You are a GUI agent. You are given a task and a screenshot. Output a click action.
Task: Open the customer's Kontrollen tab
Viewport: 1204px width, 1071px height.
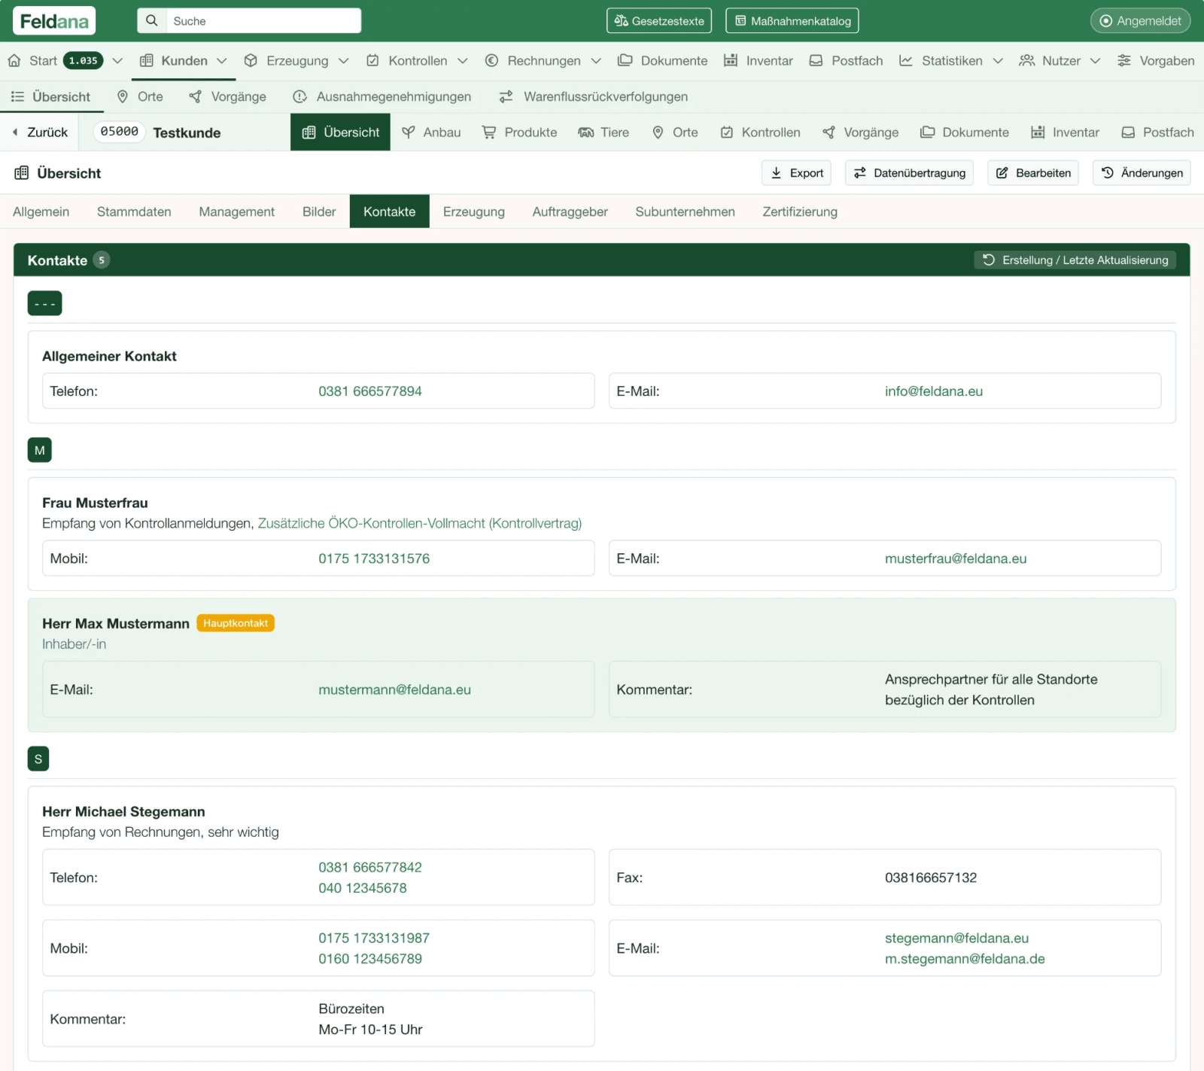[760, 132]
